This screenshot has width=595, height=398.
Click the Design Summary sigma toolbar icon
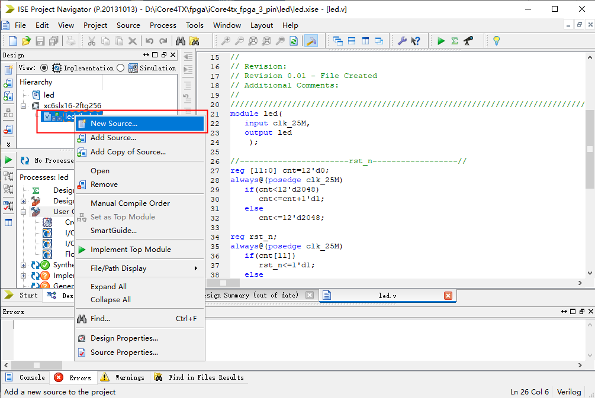point(455,41)
